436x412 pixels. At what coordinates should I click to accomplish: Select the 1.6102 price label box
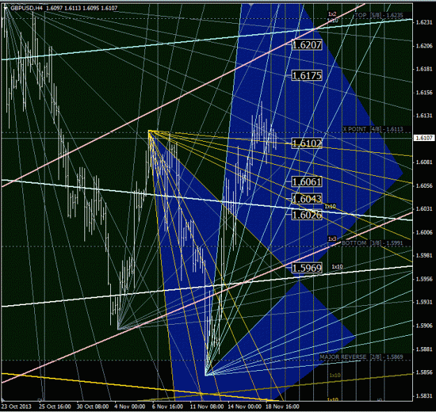(307, 143)
